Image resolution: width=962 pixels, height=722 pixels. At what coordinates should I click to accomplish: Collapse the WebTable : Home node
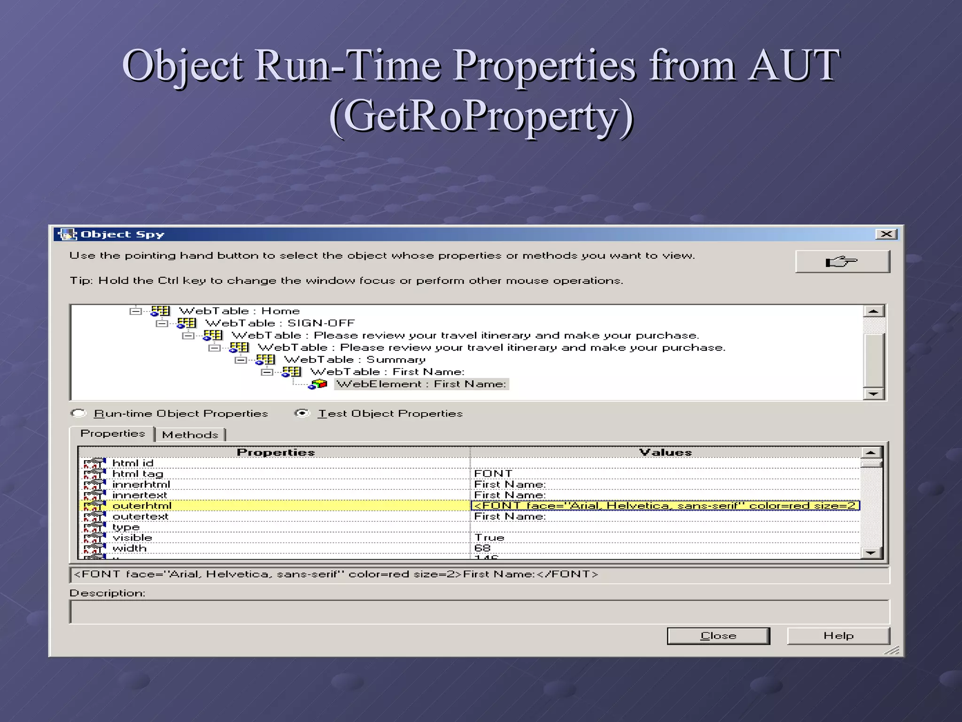click(x=135, y=311)
